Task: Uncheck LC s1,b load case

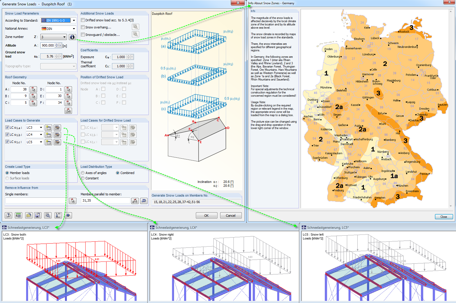Action: point(7,135)
